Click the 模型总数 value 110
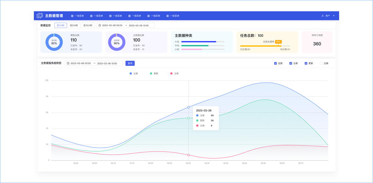 point(74,40)
